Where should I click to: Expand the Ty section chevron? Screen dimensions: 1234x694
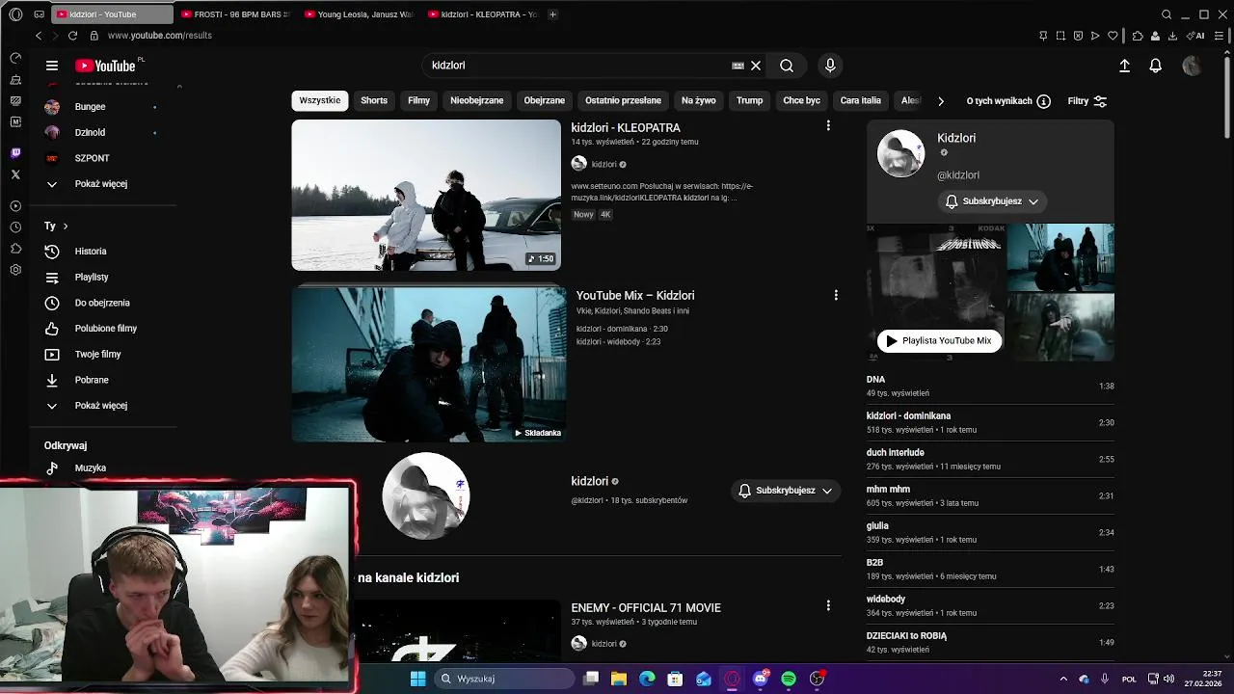tap(66, 226)
